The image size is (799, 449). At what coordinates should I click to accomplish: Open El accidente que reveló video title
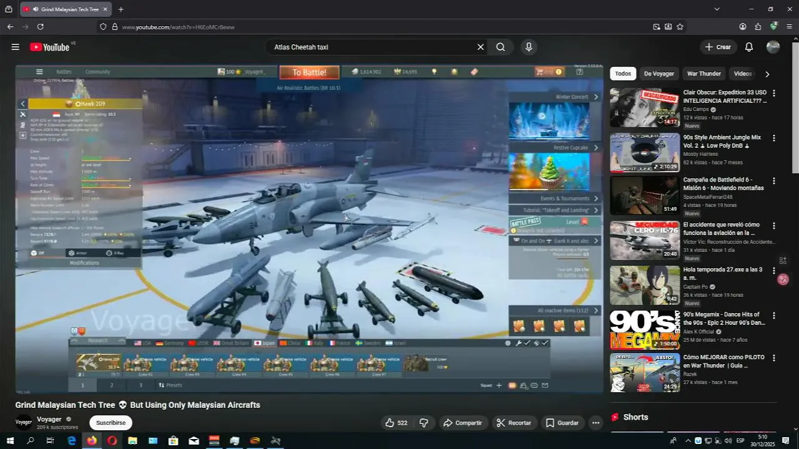pyautogui.click(x=722, y=228)
